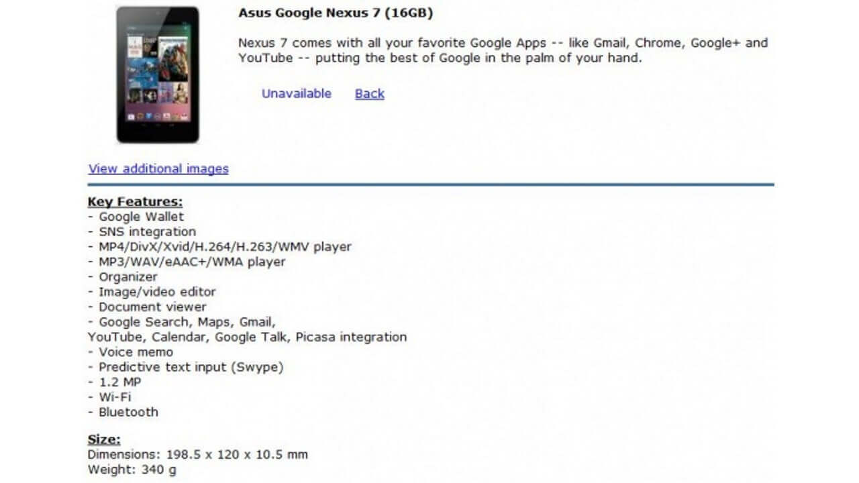The image size is (859, 483).
Task: Click the Back link
Action: (x=368, y=94)
